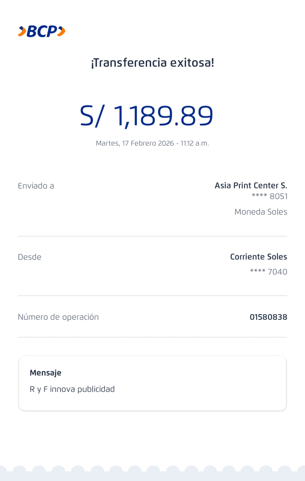The width and height of the screenshot is (305, 481).
Task: Click the Enviado a label
Action: 36,186
